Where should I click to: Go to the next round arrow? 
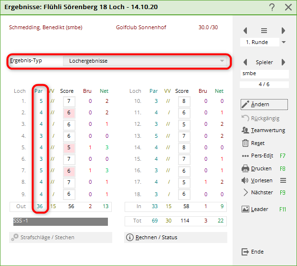point(283,31)
